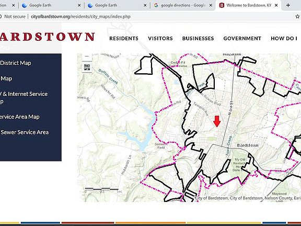Open the basemap gallery grid icon
The height and width of the screenshot is (226, 301).
pos(87,67)
